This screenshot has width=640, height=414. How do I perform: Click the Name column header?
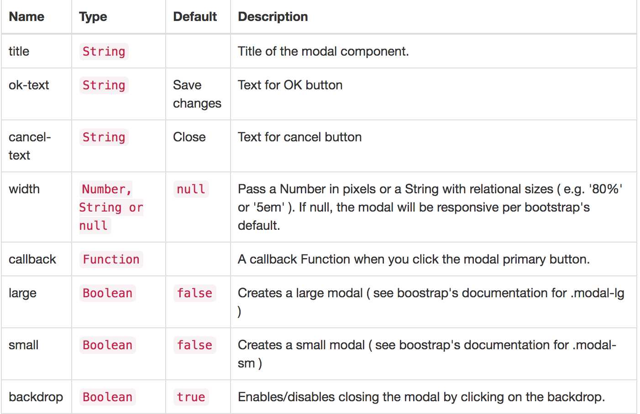26,17
